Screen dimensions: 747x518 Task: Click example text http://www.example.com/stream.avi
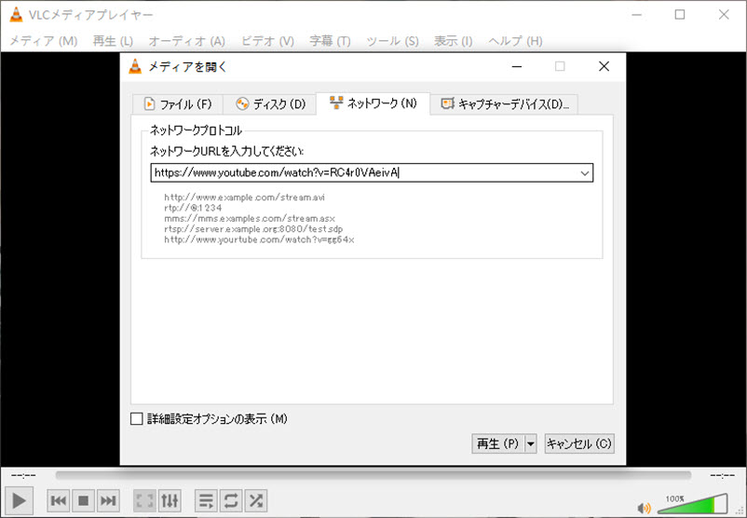(x=244, y=197)
